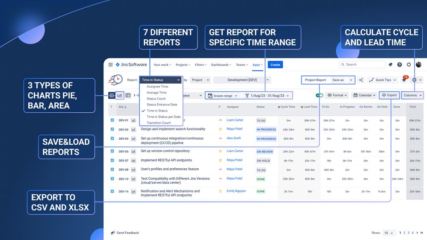Open the Development [DEV] project selector
This screenshot has height=240, width=427.
(x=242, y=80)
